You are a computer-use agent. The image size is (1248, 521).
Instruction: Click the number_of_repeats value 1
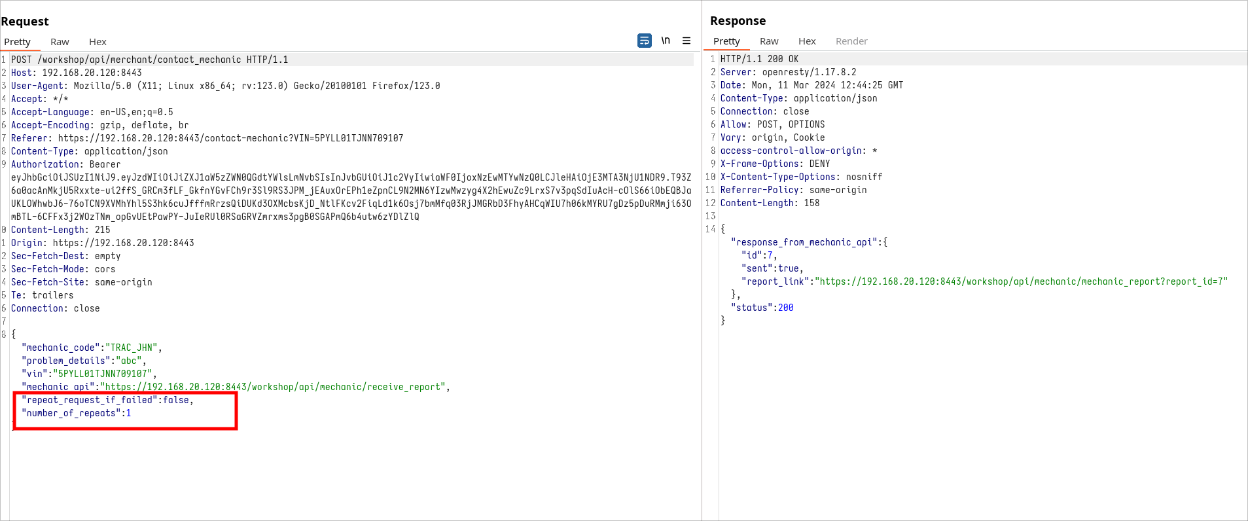(128, 413)
